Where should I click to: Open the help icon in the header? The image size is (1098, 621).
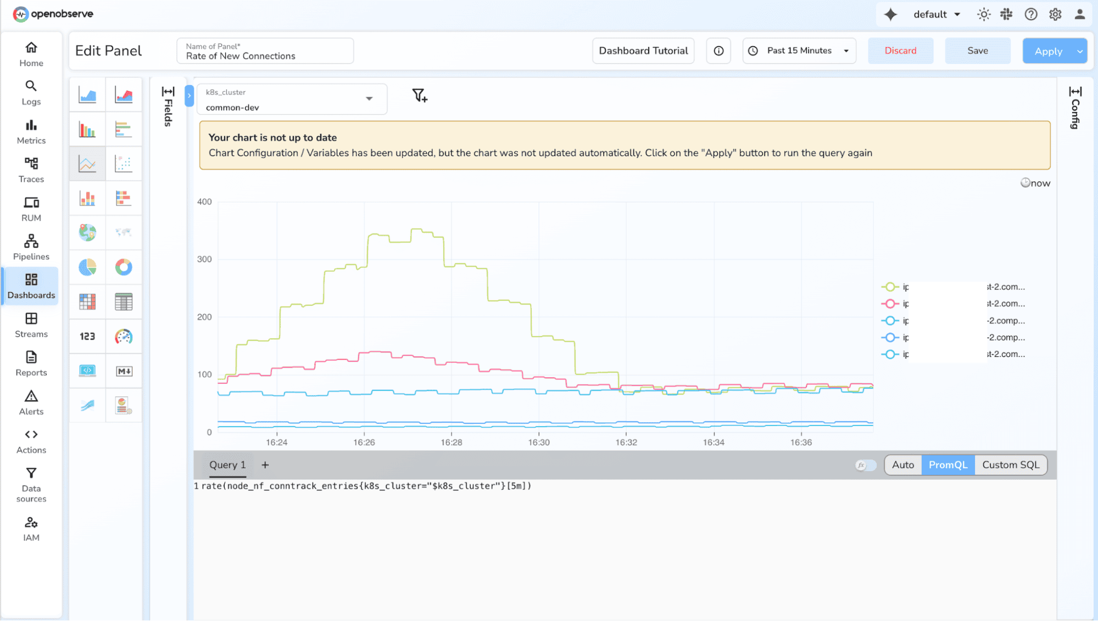point(1031,14)
